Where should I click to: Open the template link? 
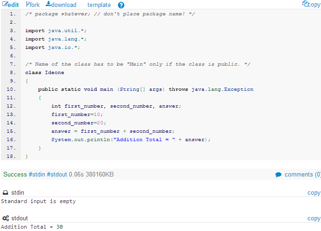pyautogui.click(x=99, y=5)
